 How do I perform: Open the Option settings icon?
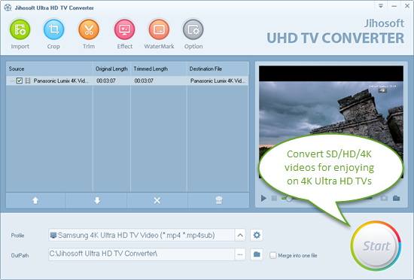pos(193,29)
